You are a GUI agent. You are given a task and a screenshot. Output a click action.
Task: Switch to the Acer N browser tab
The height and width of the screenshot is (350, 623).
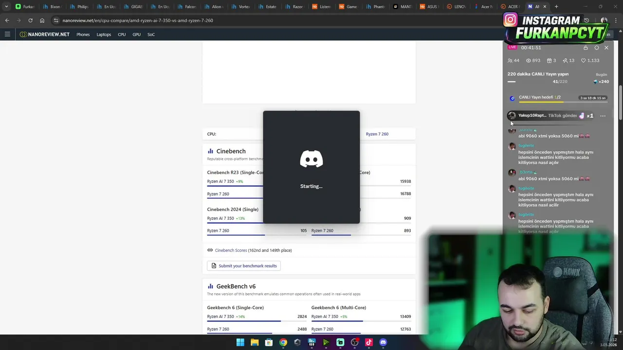coord(483,7)
